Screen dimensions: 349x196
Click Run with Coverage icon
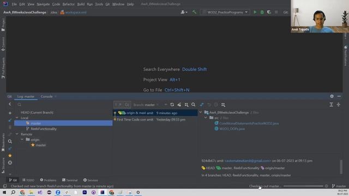coord(269,12)
